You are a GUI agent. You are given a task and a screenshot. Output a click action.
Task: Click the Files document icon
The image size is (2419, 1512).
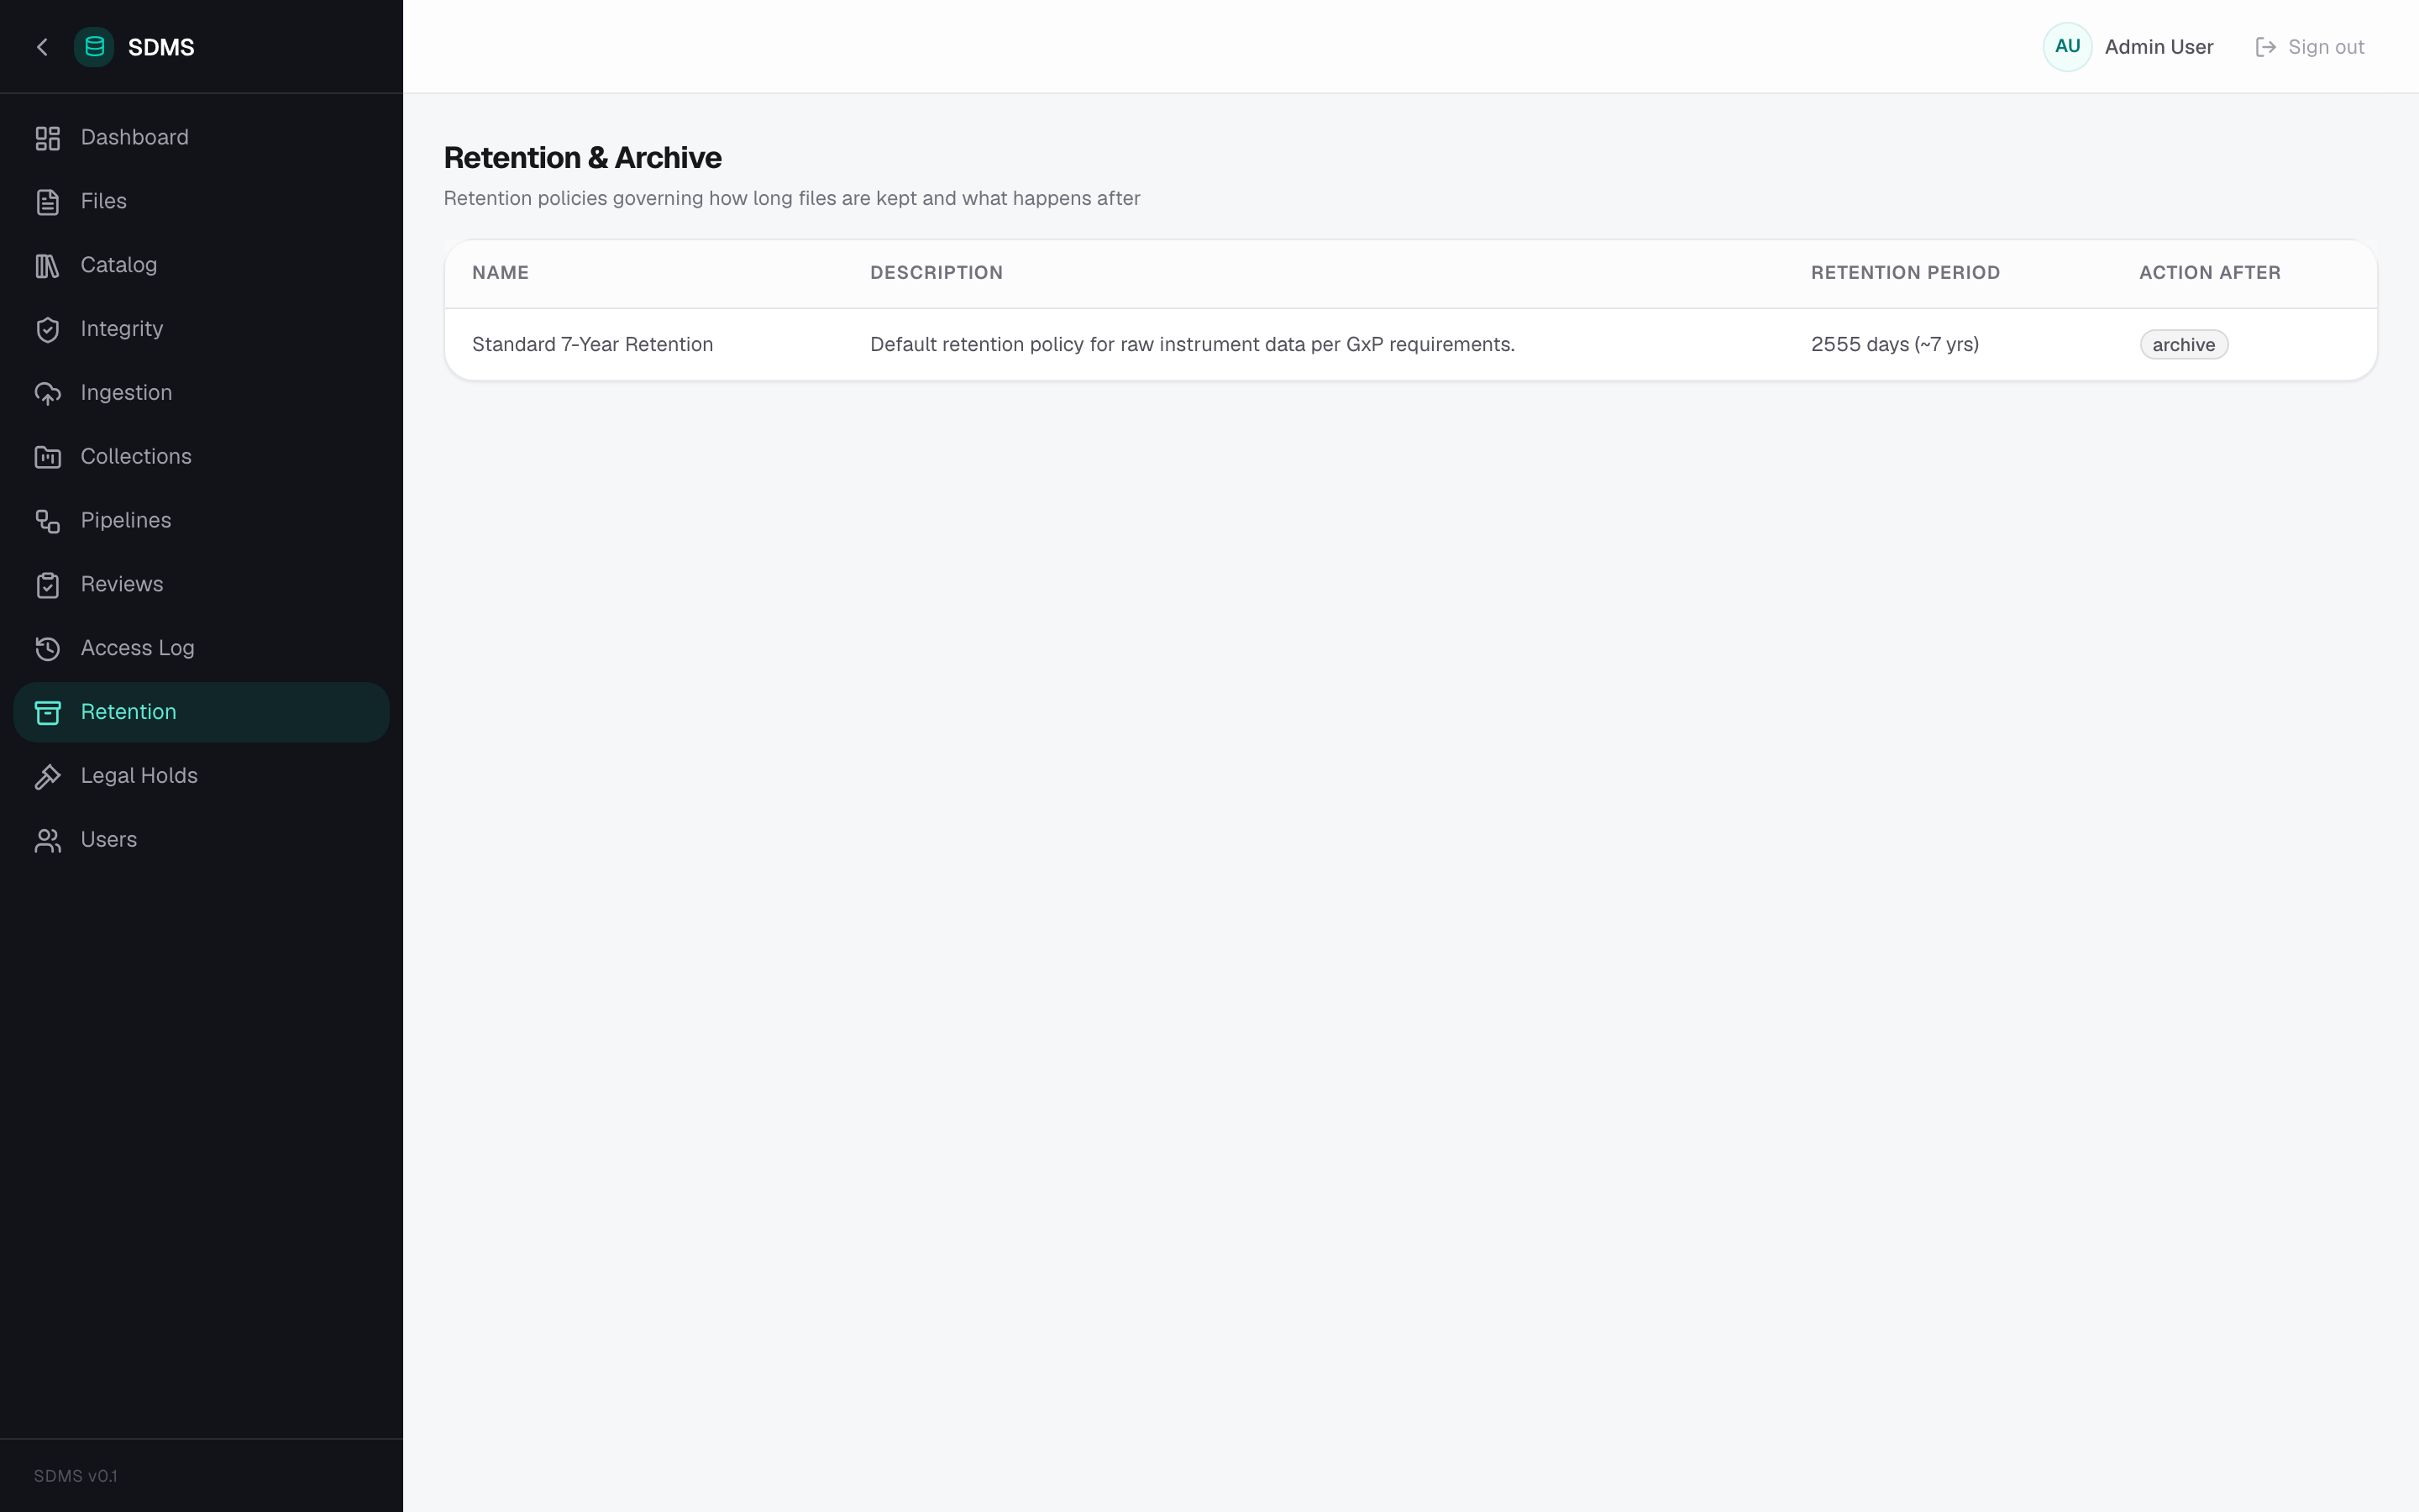point(48,202)
